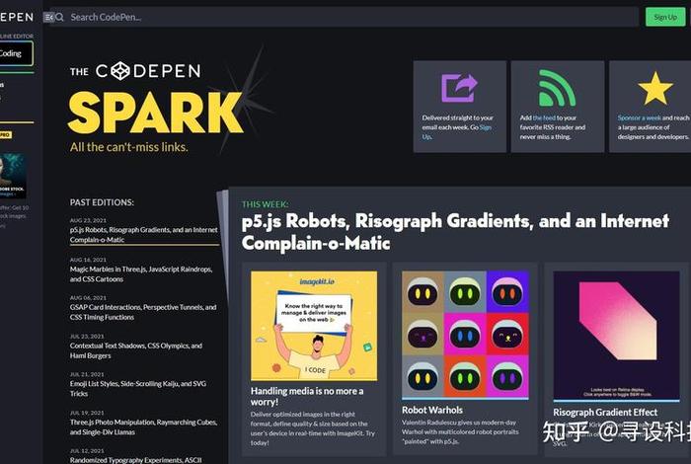The width and height of the screenshot is (691, 464).
Task: Toggle the sidebar collapse icon beside search
Action: click(x=48, y=17)
